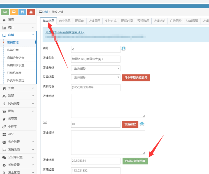Image resolution: width=209 pixels, height=174 pixels.
Task: Click the blue fork-and-knife shortcut icon
Action: 22,12
